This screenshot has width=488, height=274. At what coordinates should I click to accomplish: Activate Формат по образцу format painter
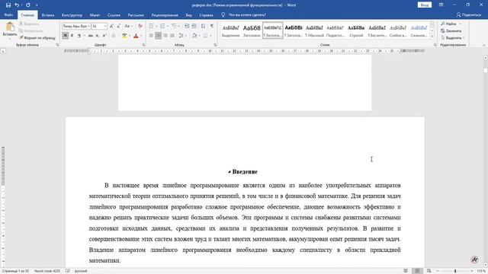37,37
